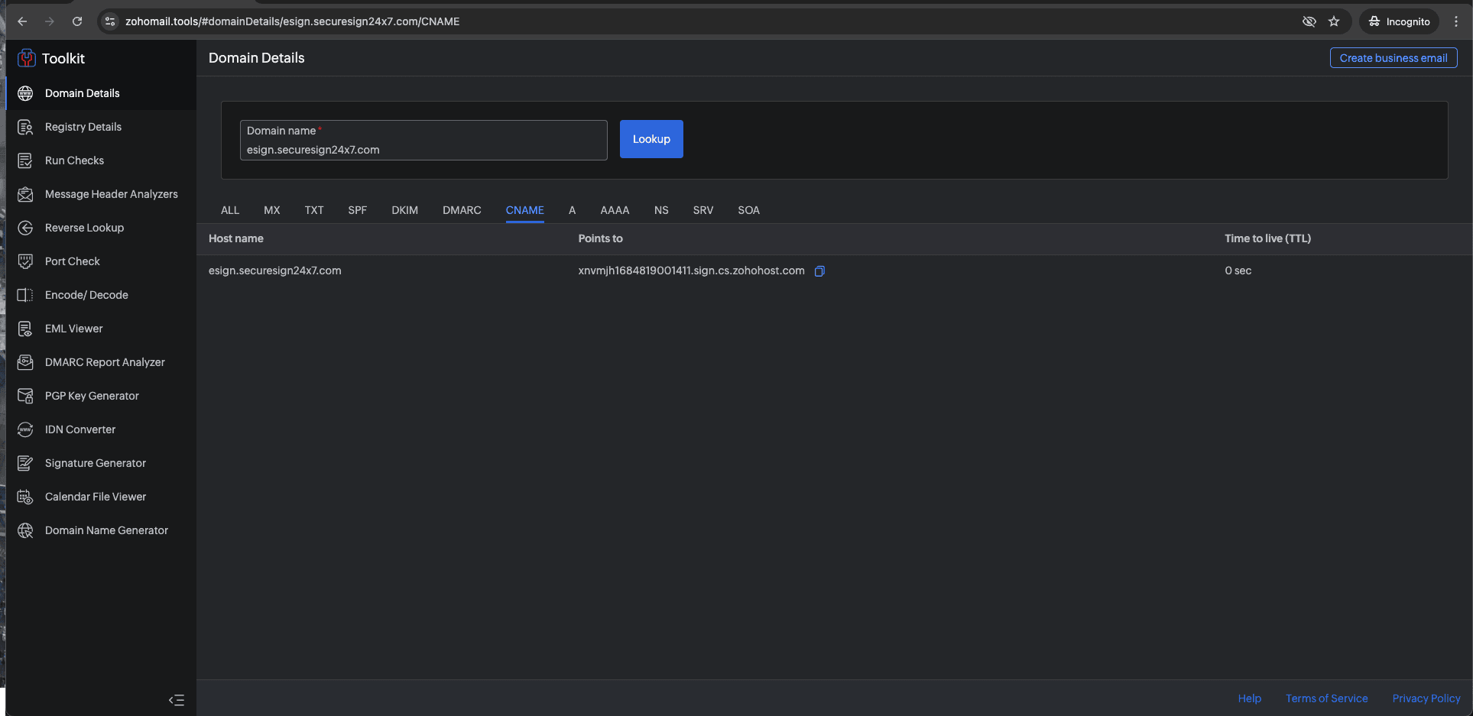
Task: Copy the CNAME points-to value
Action: point(819,271)
